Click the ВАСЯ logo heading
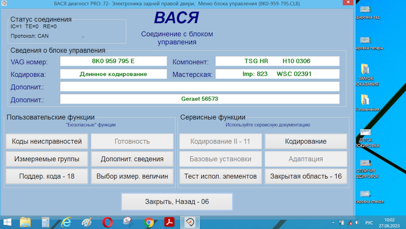 tap(177, 18)
